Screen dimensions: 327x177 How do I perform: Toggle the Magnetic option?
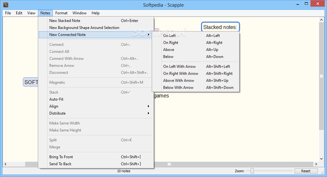96,82
